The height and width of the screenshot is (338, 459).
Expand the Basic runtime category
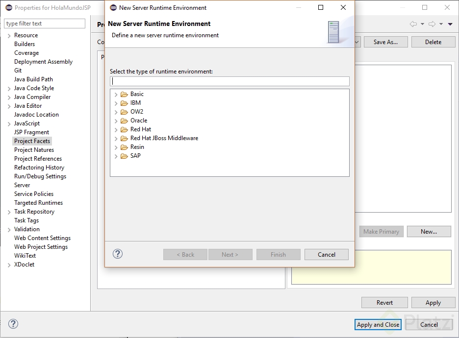(x=116, y=95)
